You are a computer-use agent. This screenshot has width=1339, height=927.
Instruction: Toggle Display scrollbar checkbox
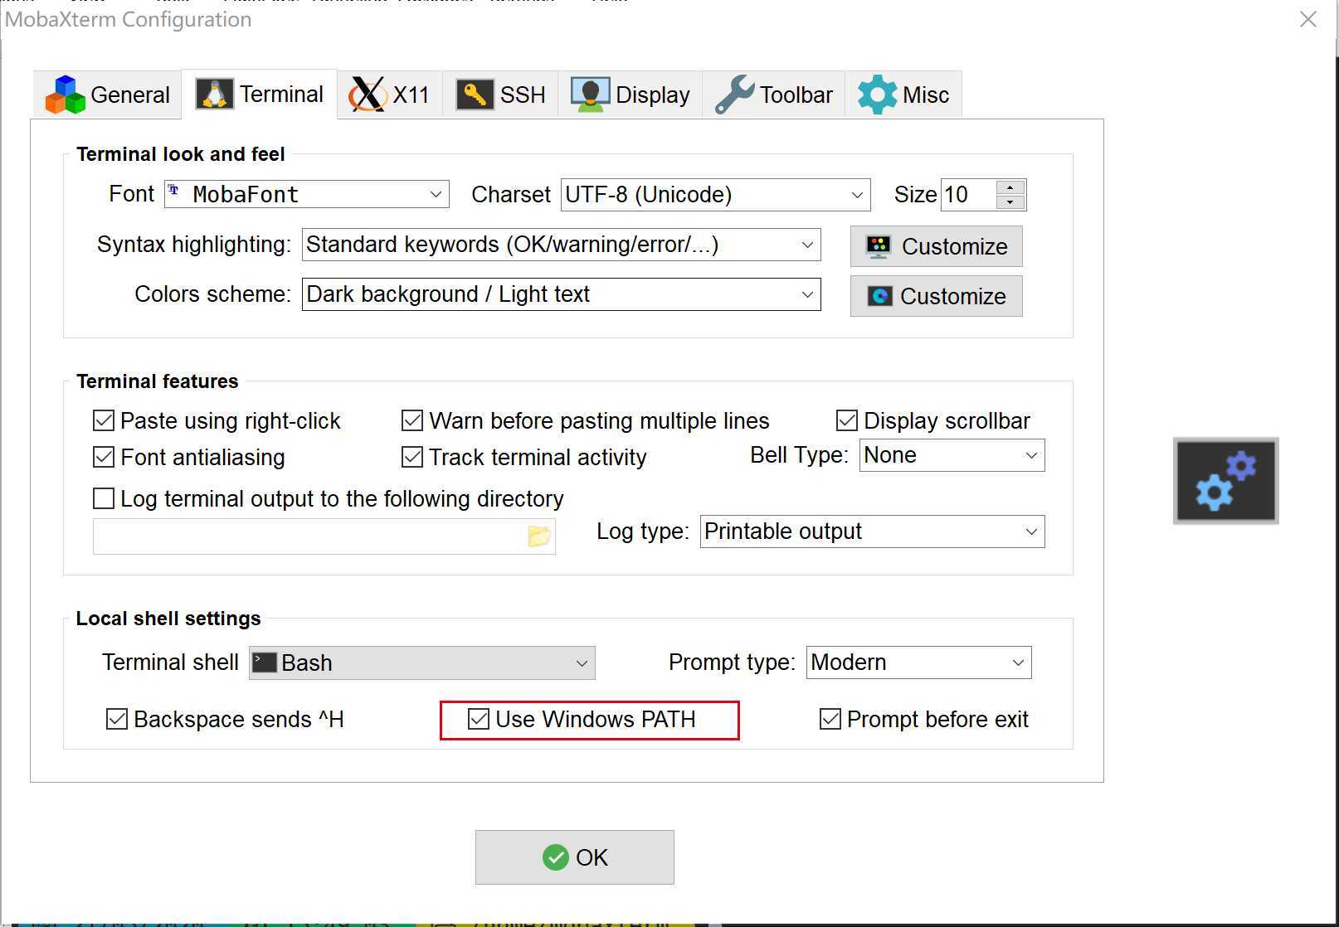pos(847,420)
